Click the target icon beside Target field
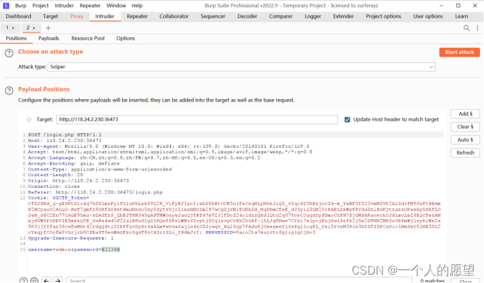 click(29, 120)
